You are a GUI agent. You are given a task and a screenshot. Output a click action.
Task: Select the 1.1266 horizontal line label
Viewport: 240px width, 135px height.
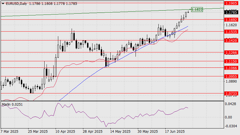coord(231,52)
